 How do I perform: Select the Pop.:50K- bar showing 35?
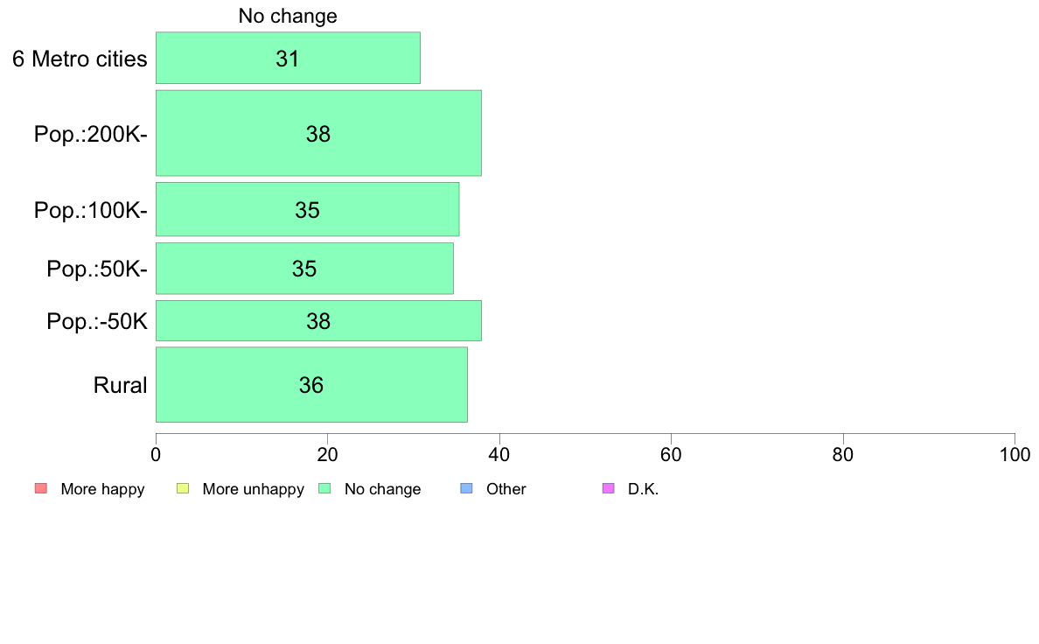pyautogui.click(x=305, y=269)
